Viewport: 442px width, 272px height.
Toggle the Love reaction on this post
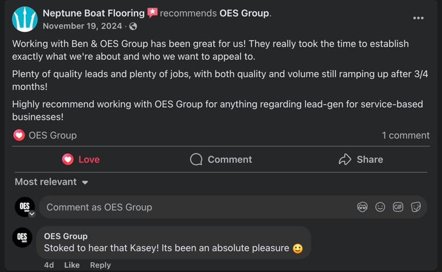81,159
